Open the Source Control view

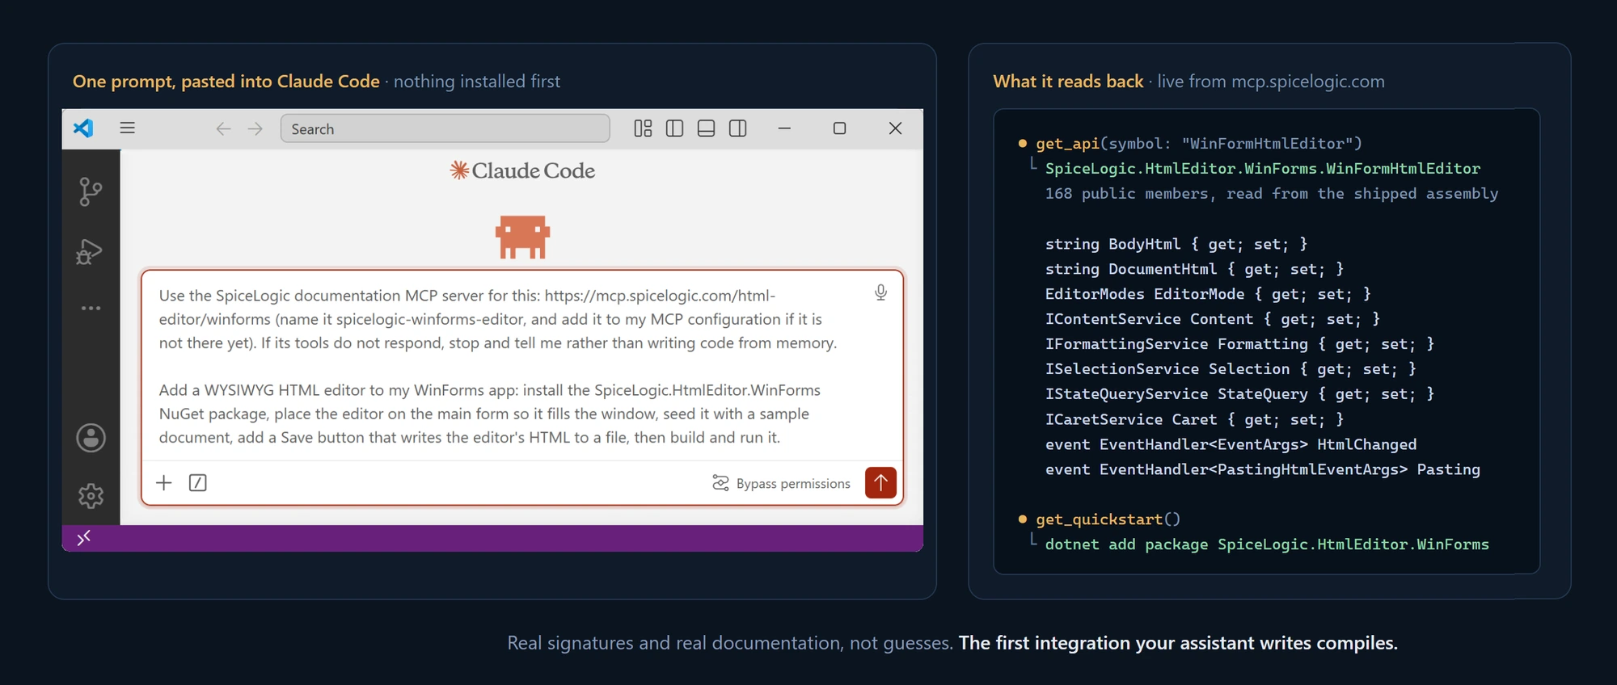tap(91, 191)
